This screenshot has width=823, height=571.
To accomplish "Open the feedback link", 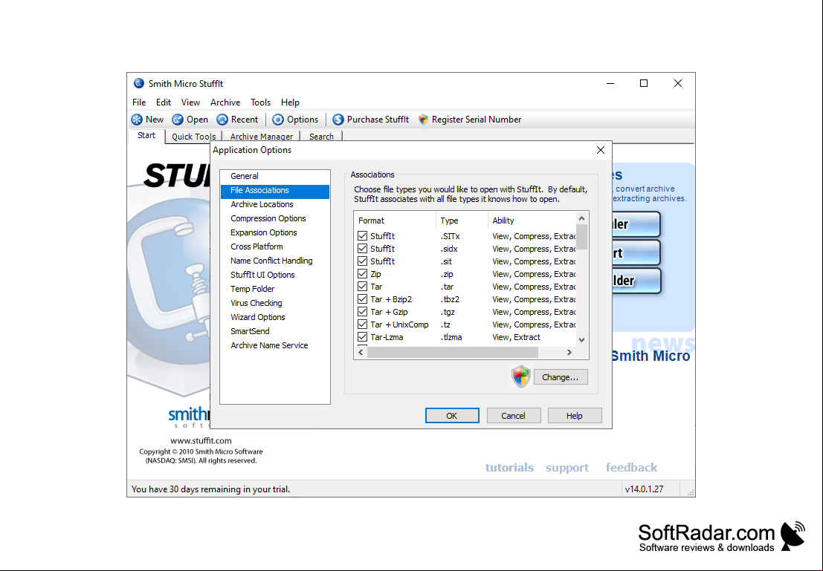I will (x=631, y=467).
